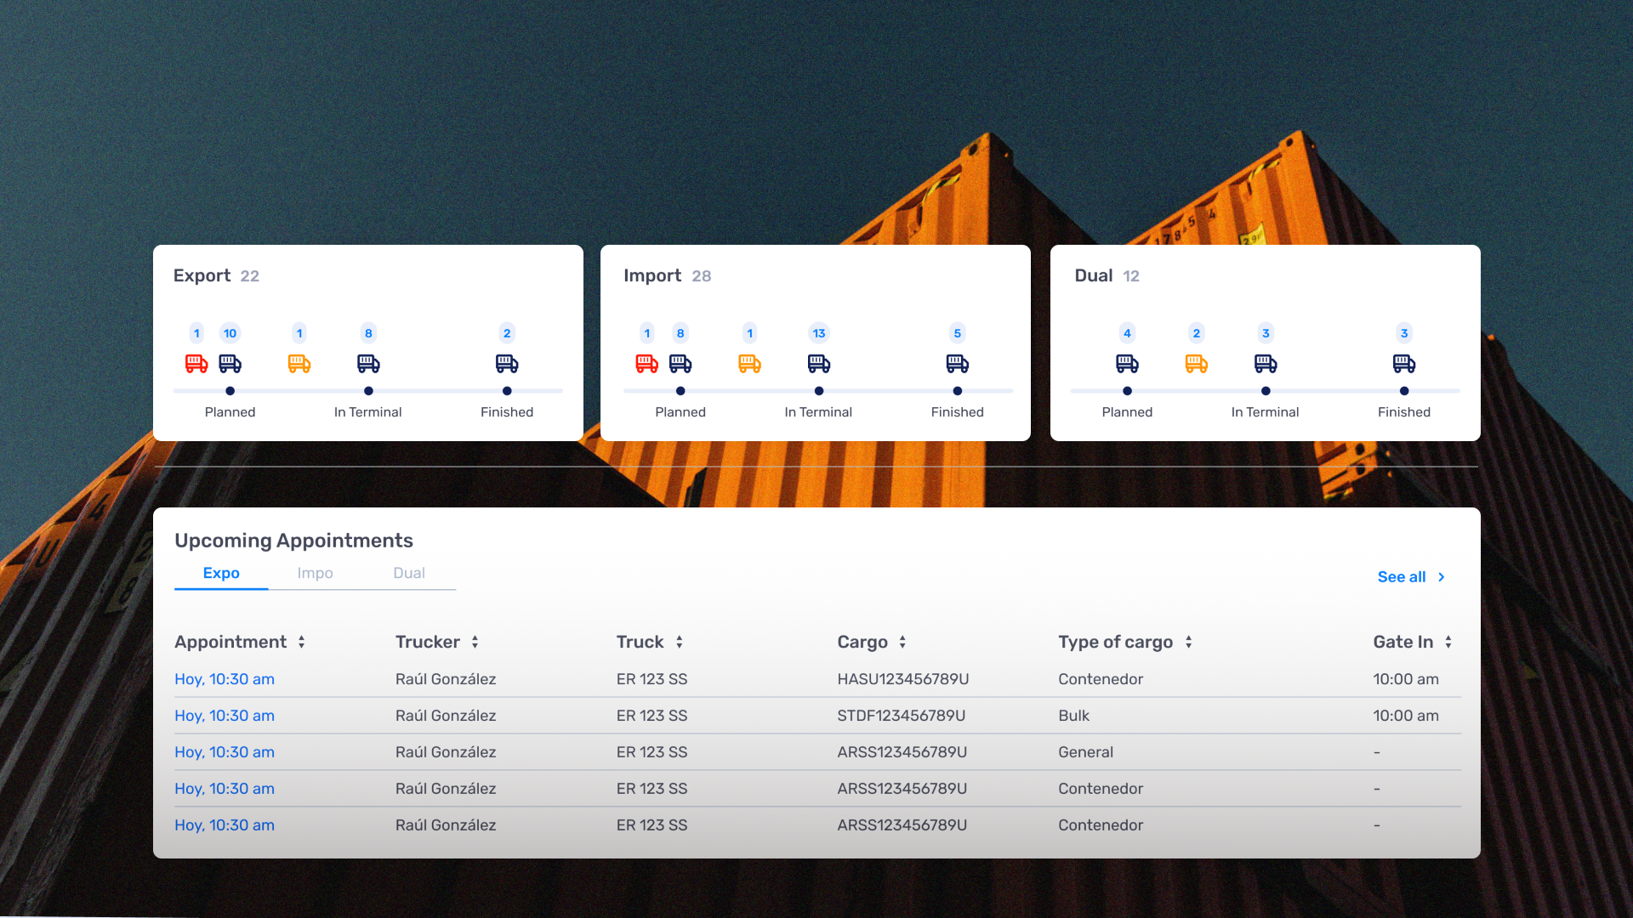Click the In Terminal truck icon in Import card
The height and width of the screenshot is (918, 1633).
819,364
